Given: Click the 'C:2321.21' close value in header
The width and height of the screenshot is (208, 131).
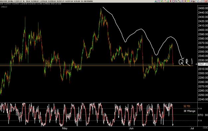Looking at the screenshot, I should pyautogui.click(x=18, y=1).
